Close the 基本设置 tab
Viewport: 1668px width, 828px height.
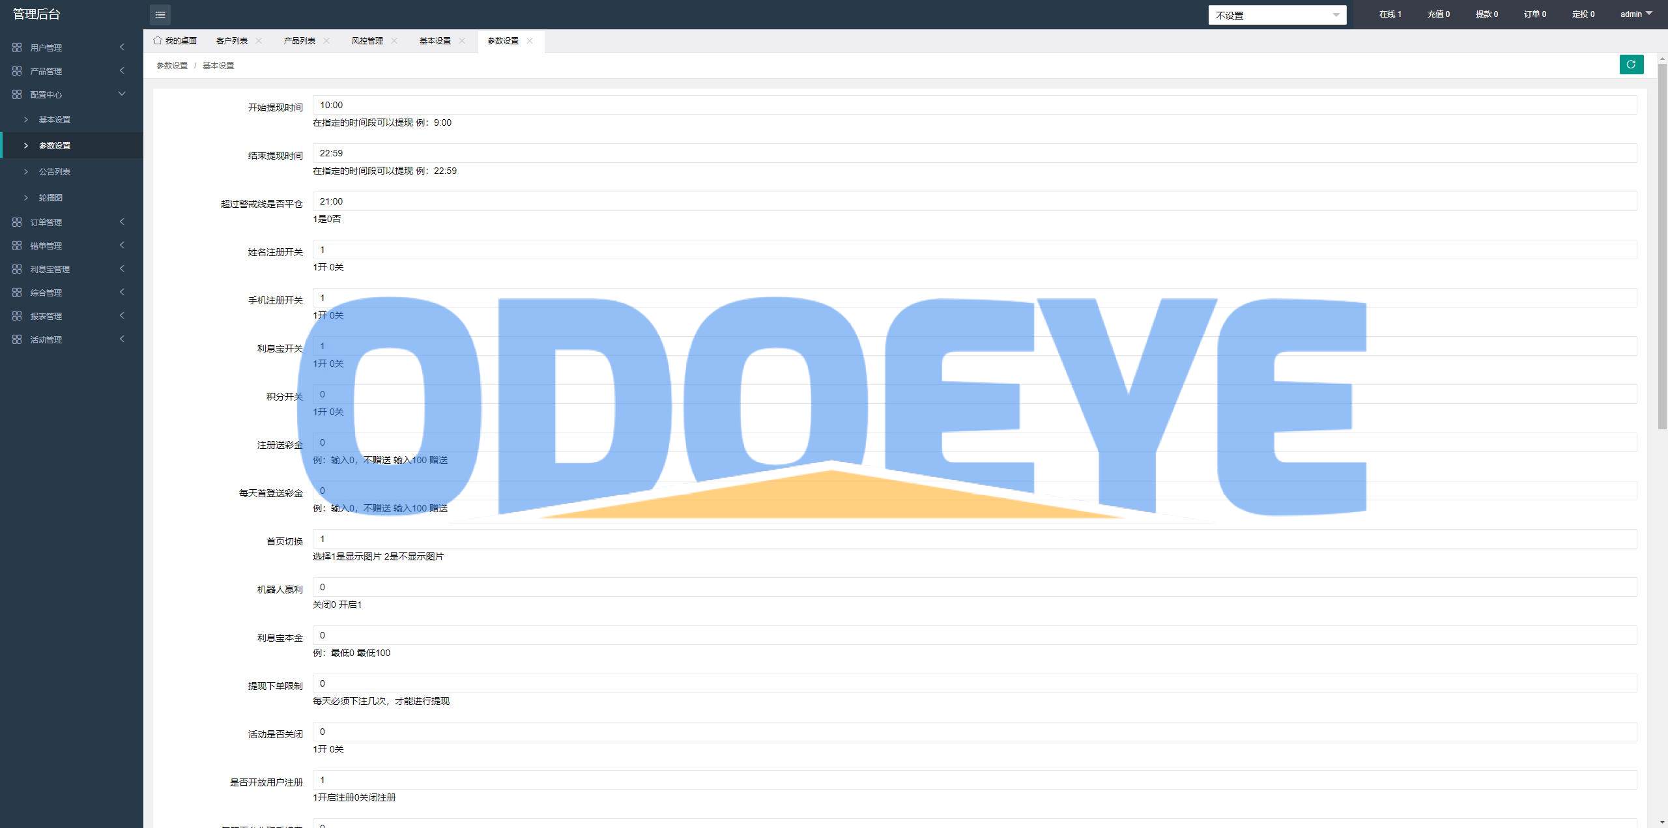[462, 40]
